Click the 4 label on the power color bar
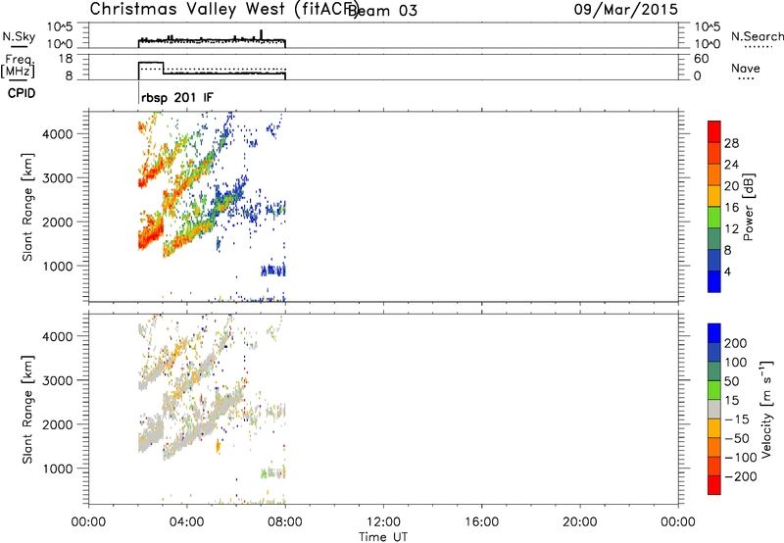The image size is (784, 543). (727, 271)
